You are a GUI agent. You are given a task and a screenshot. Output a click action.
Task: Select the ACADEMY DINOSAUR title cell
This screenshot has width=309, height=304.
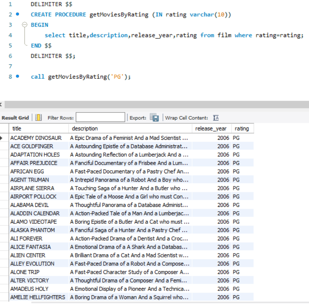coord(39,138)
